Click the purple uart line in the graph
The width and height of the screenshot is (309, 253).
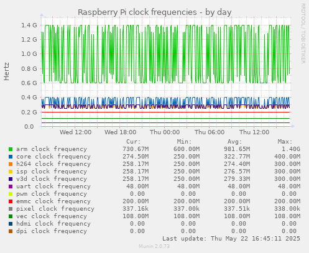tap(166, 123)
